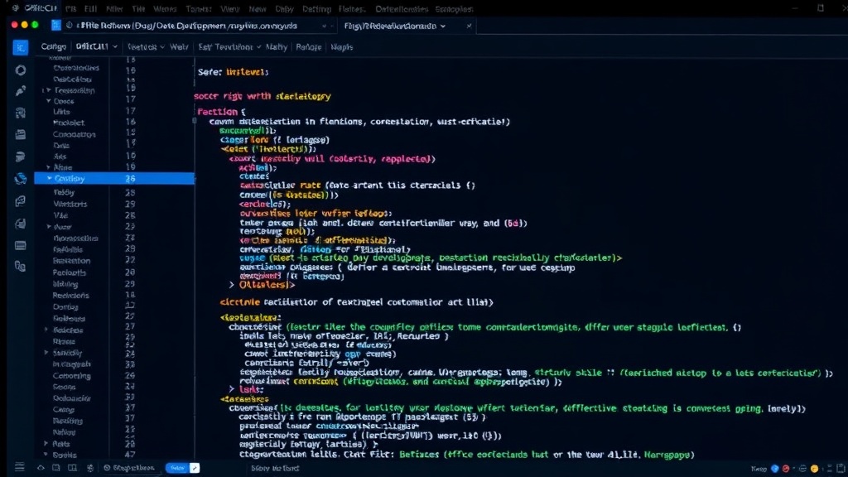
Task: Open the 'New' menu in the menu bar
Action: (x=258, y=8)
